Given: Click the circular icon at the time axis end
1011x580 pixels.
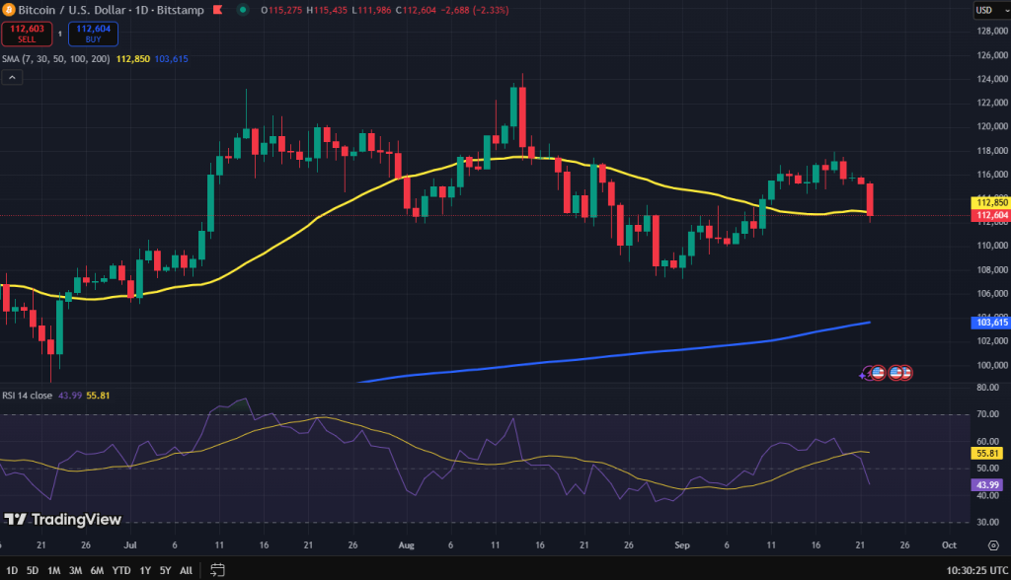Looking at the screenshot, I should tap(993, 544).
